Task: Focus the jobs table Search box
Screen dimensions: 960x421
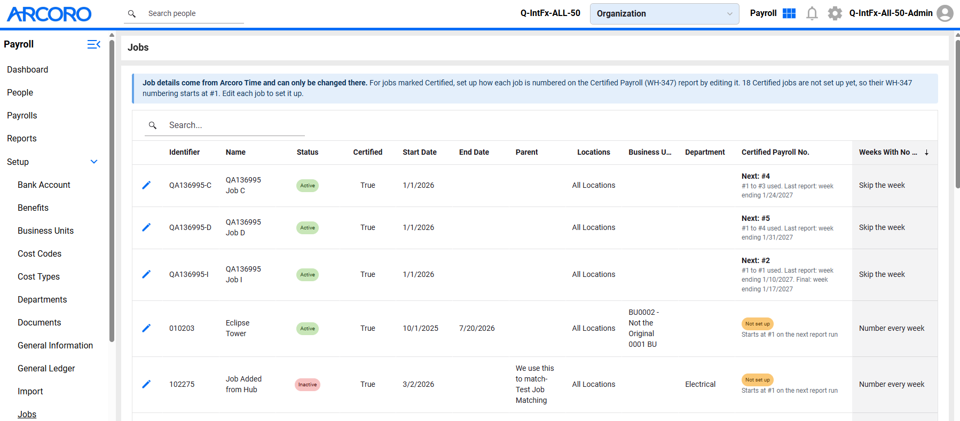Action: pyautogui.click(x=224, y=125)
